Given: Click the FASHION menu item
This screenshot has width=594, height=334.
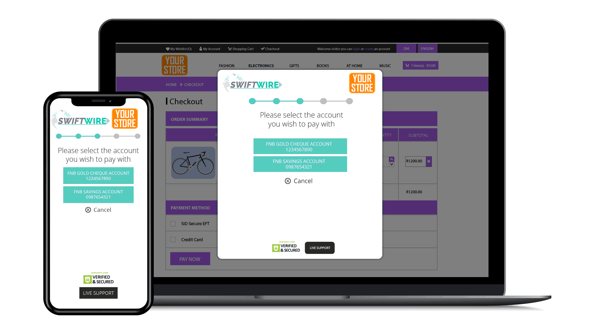Looking at the screenshot, I should [227, 66].
